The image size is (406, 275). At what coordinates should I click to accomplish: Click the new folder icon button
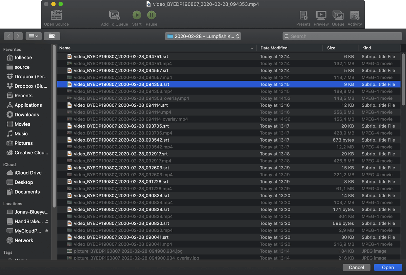coord(52,36)
